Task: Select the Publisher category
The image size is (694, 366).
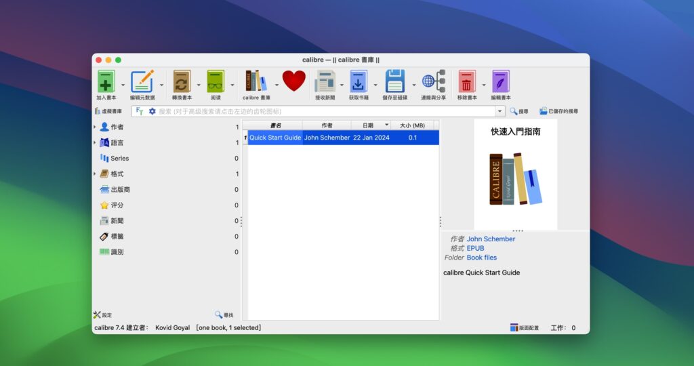Action: [115, 189]
